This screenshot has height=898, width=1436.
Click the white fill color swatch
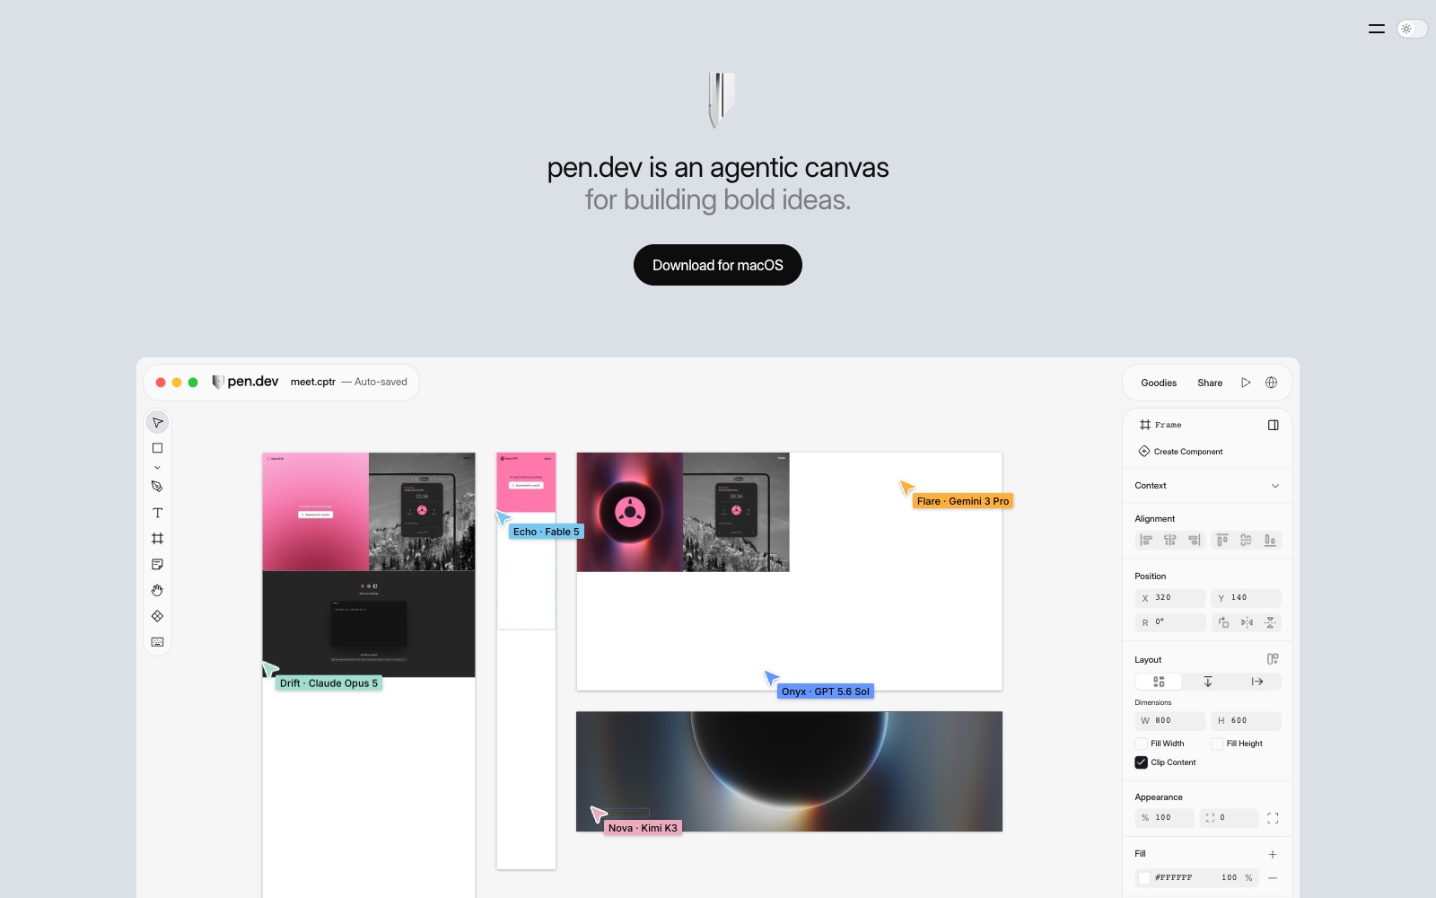pyautogui.click(x=1144, y=877)
